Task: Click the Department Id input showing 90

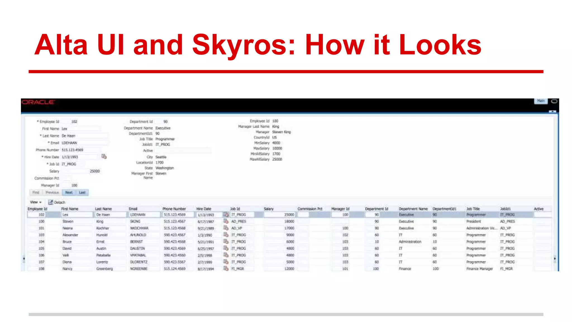Action: [162, 122]
